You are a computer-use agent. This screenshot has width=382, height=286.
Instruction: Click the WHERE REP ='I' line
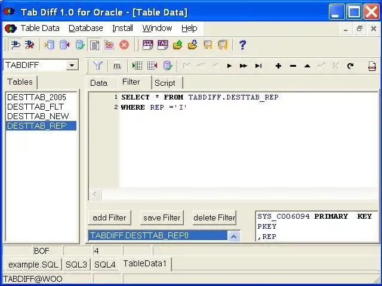[x=154, y=107]
